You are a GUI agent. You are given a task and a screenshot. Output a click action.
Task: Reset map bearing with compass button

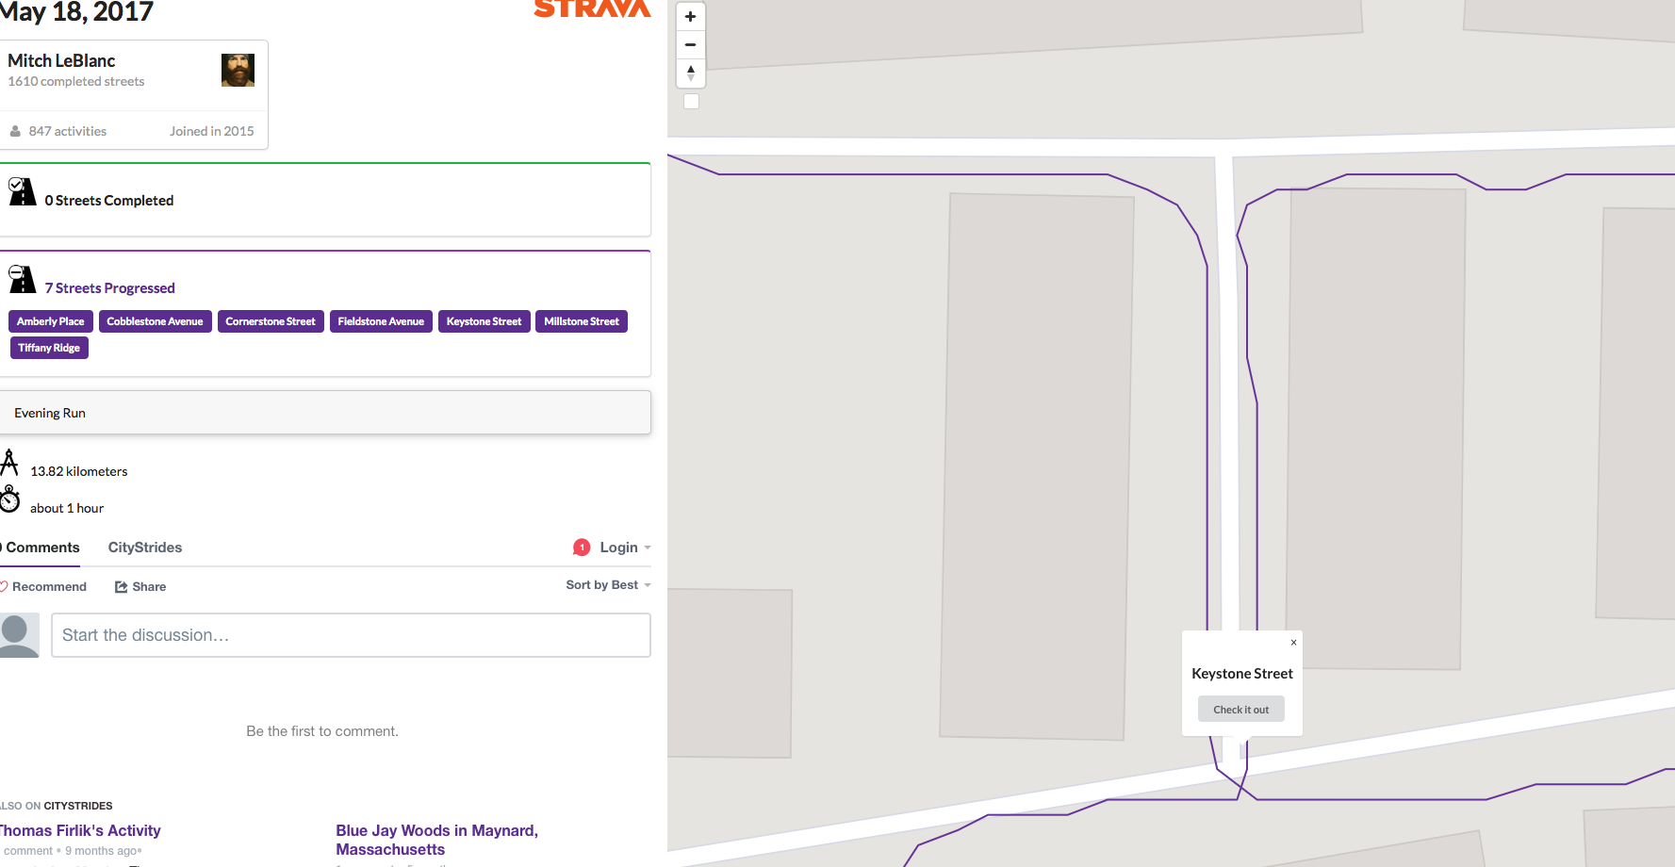[x=691, y=72]
